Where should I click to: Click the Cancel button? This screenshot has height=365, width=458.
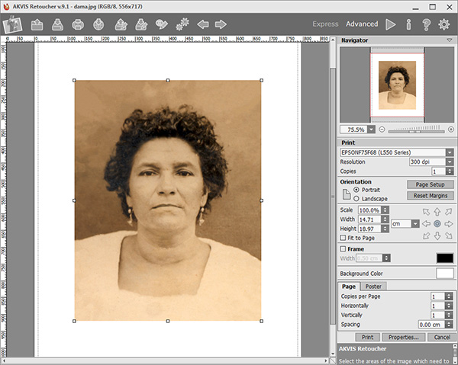click(442, 338)
